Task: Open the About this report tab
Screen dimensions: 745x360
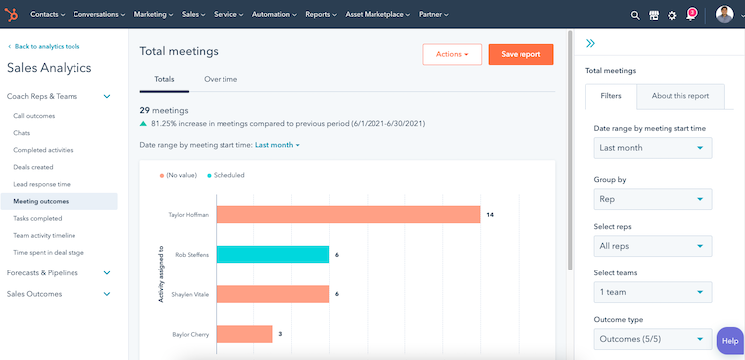Action: tap(679, 96)
